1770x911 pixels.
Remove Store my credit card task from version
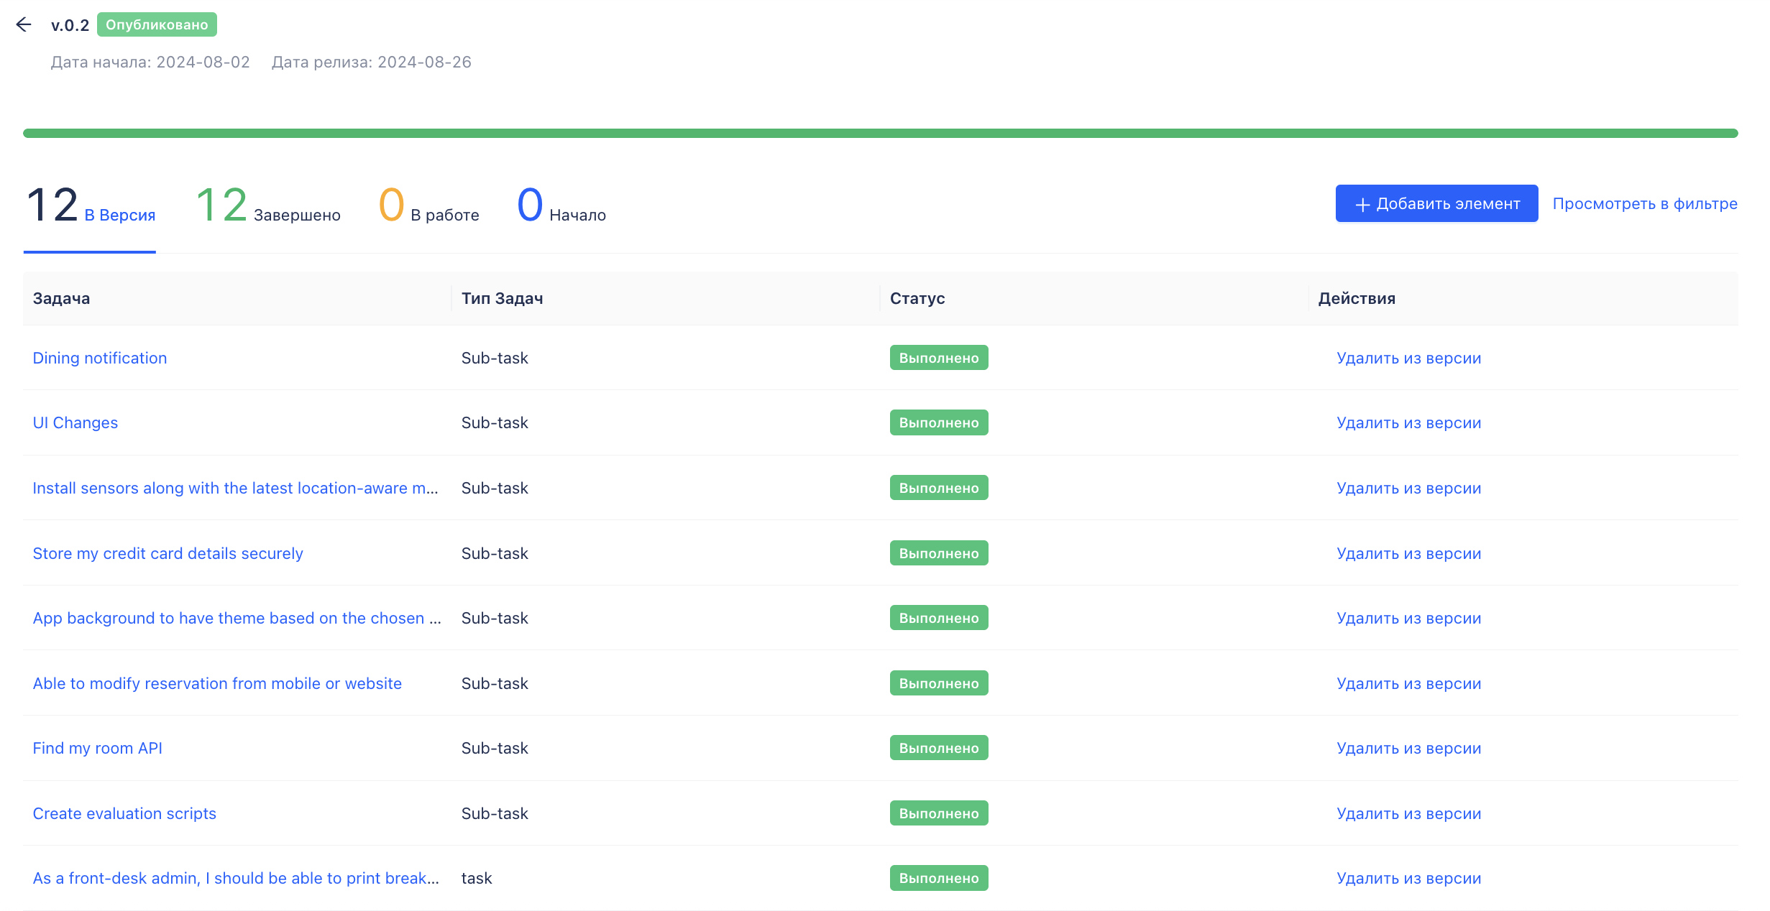click(x=1408, y=553)
